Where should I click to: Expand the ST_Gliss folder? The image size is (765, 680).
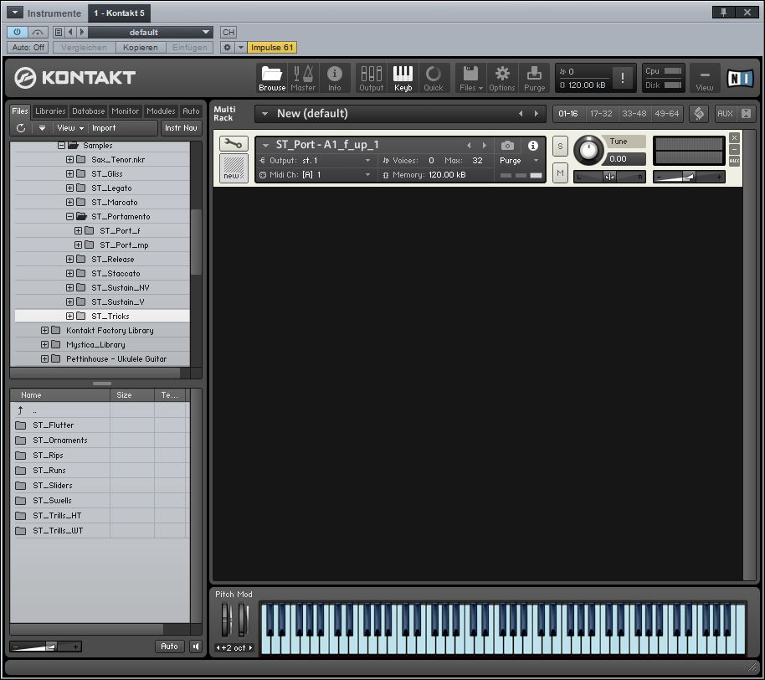(69, 174)
